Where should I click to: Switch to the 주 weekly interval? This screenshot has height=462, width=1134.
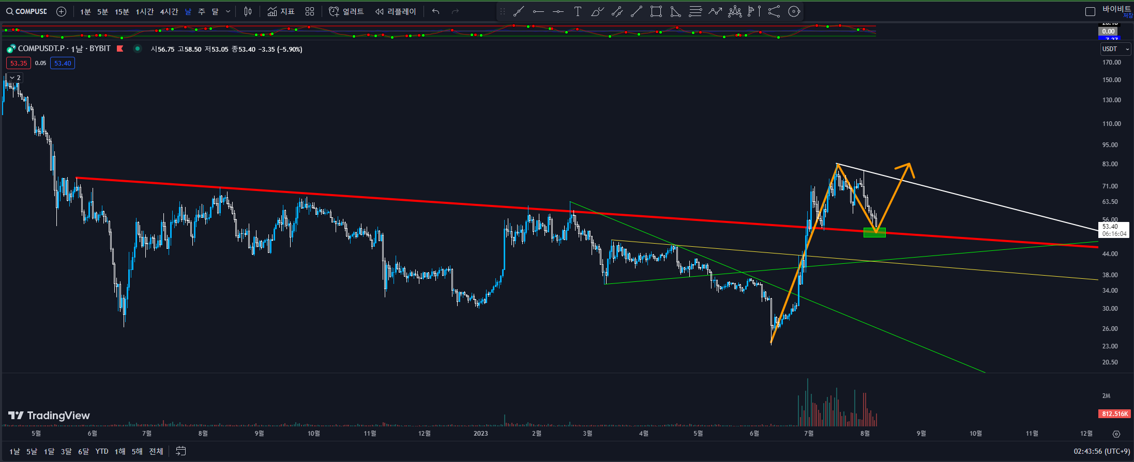(x=202, y=11)
